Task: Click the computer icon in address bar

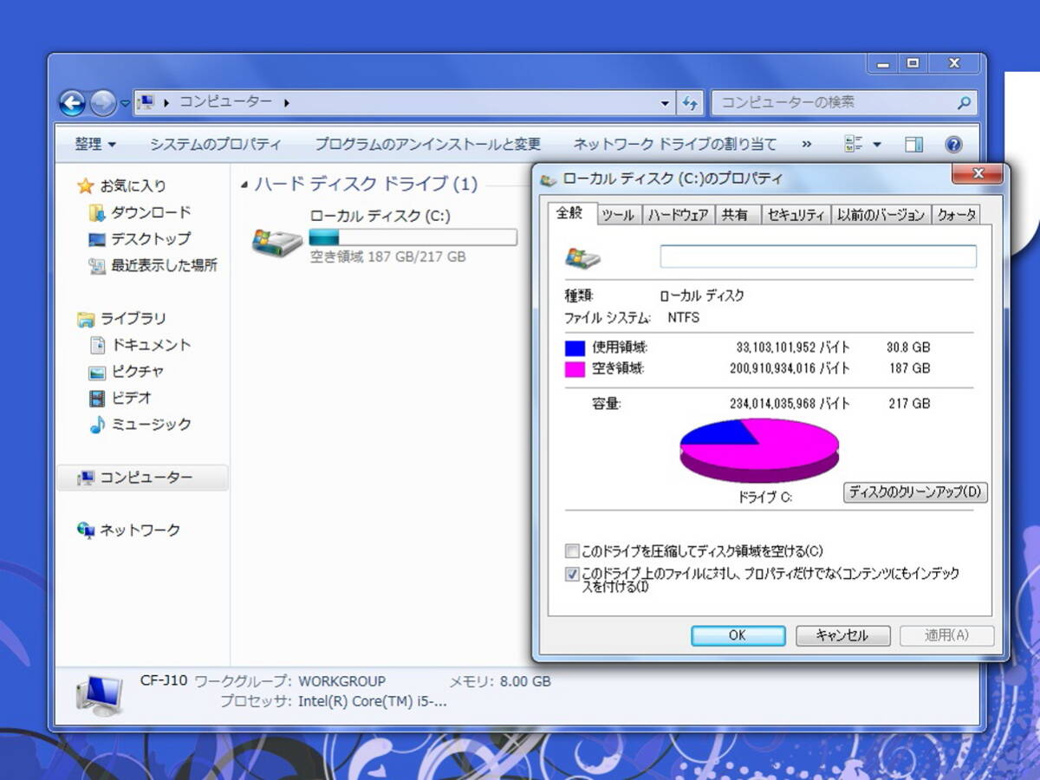Action: tap(146, 102)
